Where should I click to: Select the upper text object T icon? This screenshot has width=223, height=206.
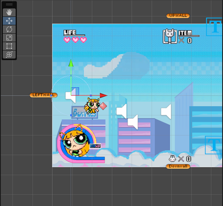(214, 27)
